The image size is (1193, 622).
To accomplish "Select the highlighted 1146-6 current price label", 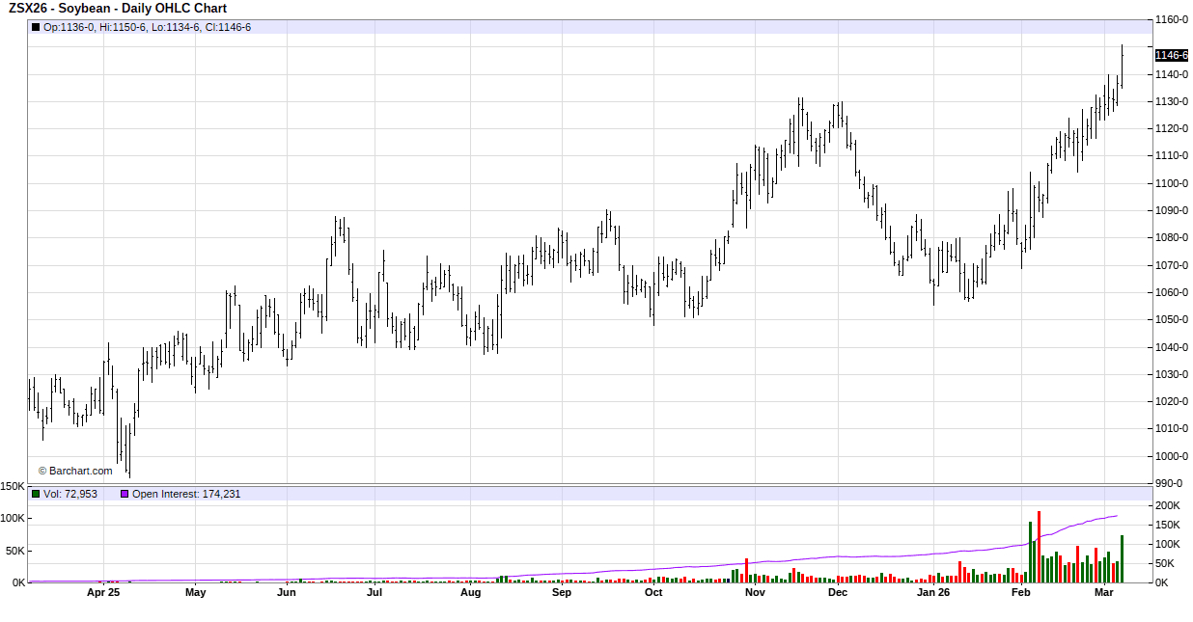I will point(1171,55).
